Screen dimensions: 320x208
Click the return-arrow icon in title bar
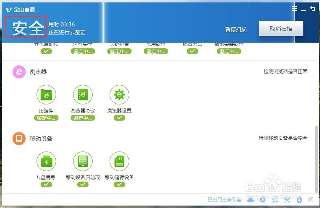tap(312, 9)
